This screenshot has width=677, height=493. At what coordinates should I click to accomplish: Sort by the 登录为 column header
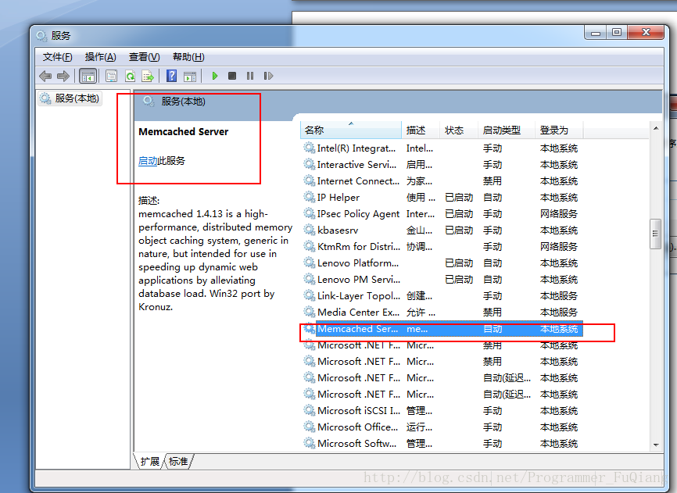coord(559,130)
